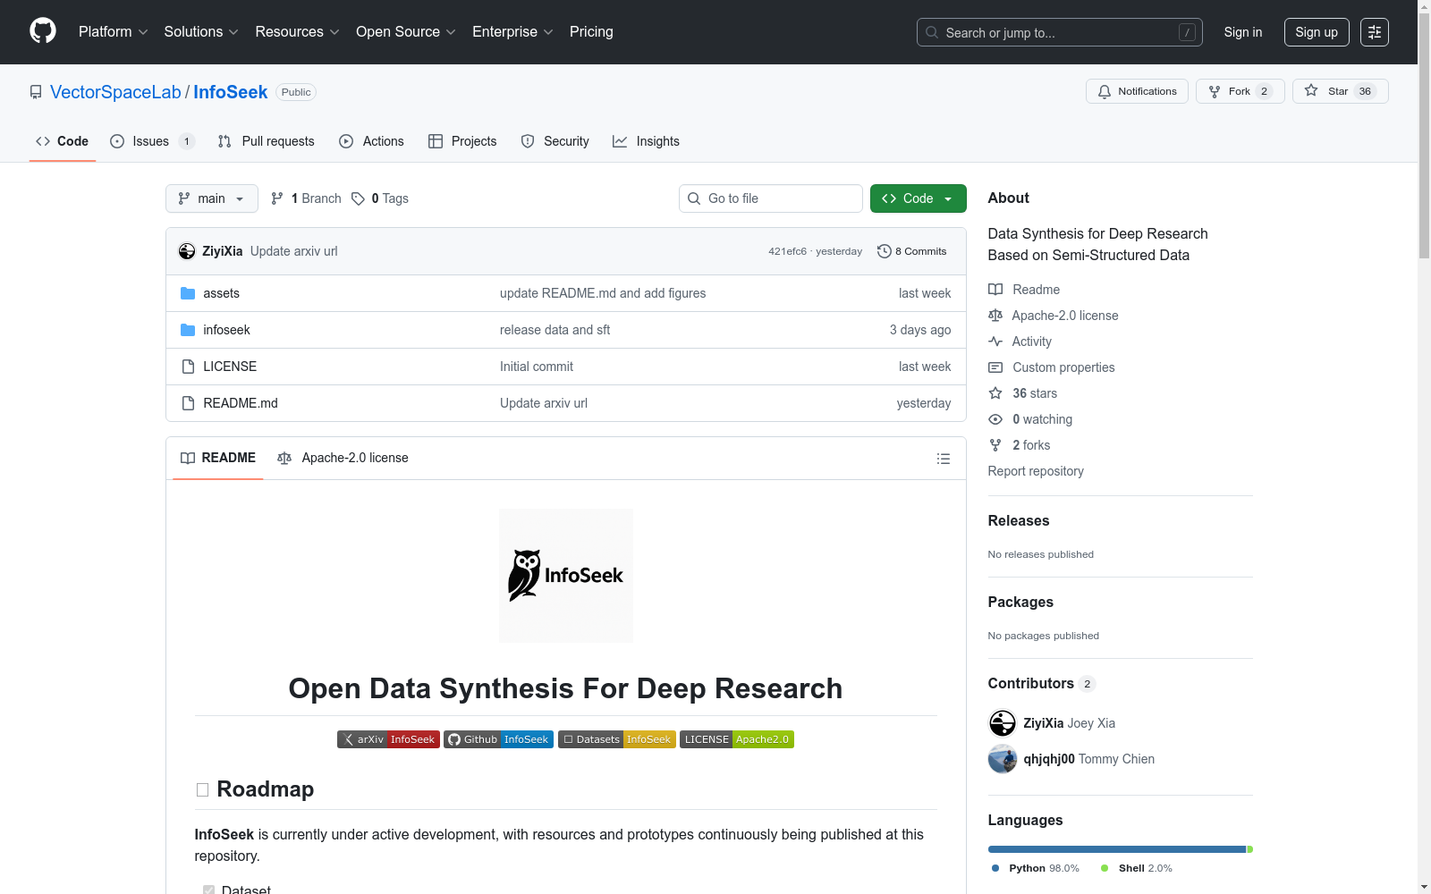Viewport: 1431px width, 894px height.
Task: Click qhjqhj00's avatar under Contributors
Action: point(1003,759)
